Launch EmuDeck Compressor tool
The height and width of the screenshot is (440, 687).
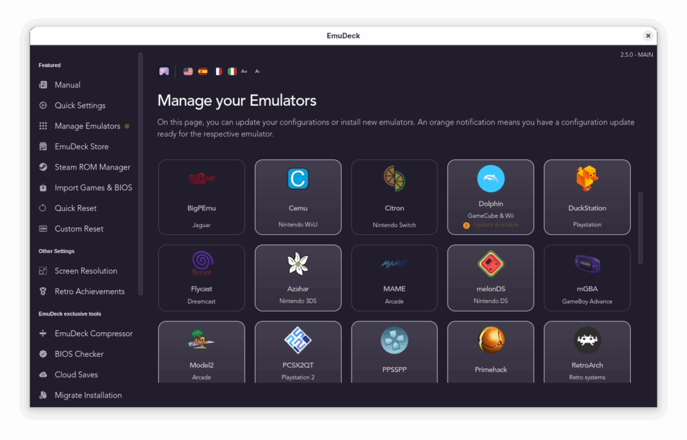(x=93, y=334)
